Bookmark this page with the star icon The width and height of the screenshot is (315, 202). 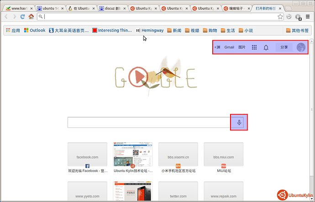coord(280,17)
